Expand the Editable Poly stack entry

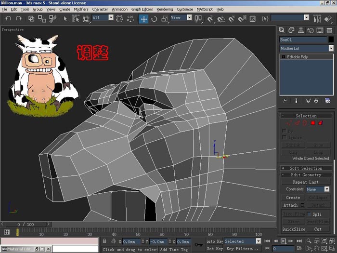(284, 57)
